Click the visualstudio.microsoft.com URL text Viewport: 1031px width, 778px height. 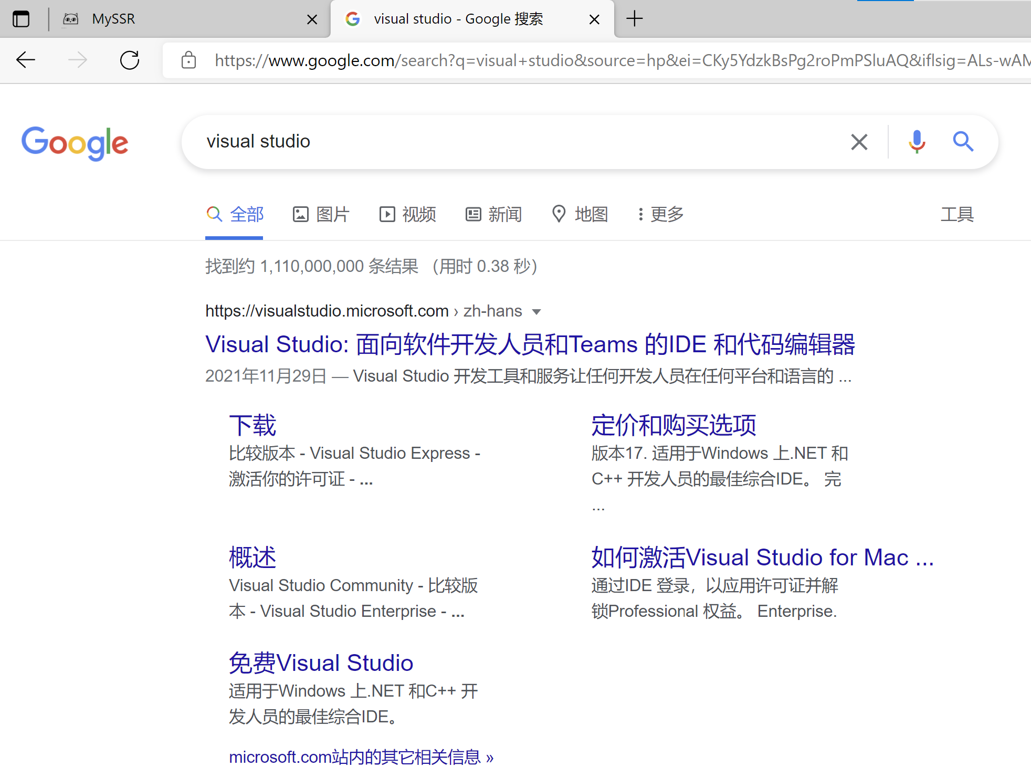(327, 311)
